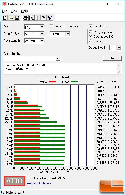The width and height of the screenshot is (125, 195).
Task: Click the 'Transfer Rate - MB / Sec' axis label
Action: click(x=53, y=172)
